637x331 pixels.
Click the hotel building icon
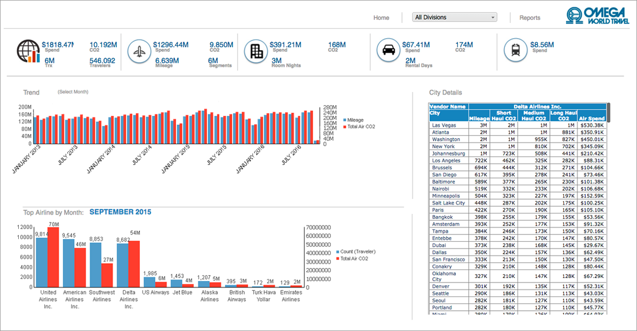tap(256, 51)
